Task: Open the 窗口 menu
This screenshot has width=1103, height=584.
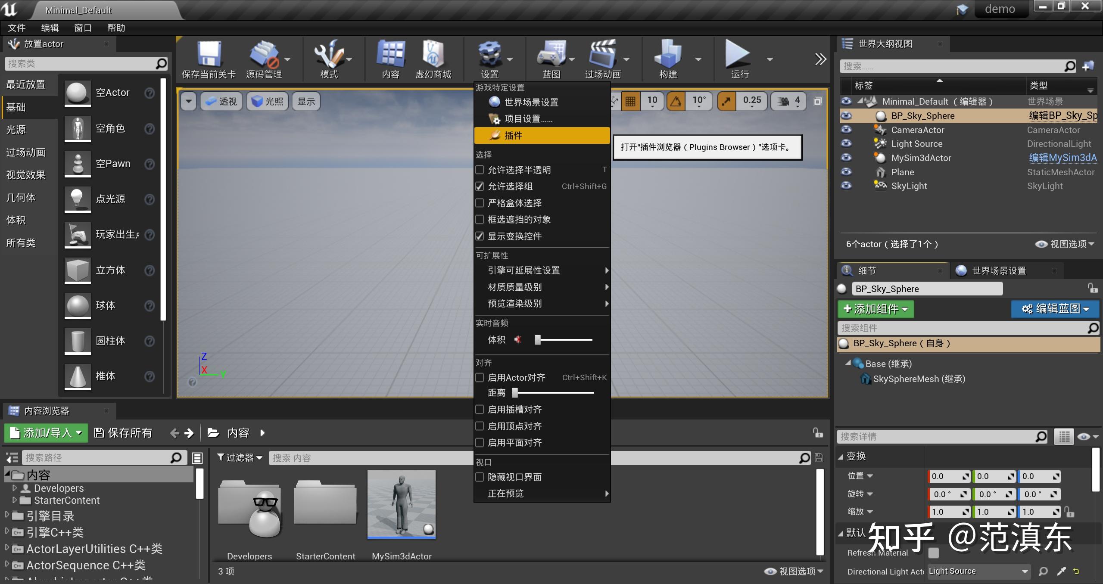Action: 83,28
